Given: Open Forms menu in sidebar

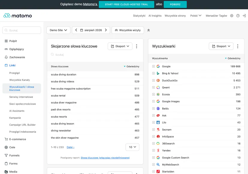Looking at the screenshot, I should (13, 164).
